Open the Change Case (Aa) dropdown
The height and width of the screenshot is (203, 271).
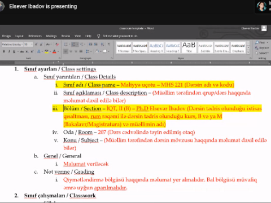coord(49,45)
